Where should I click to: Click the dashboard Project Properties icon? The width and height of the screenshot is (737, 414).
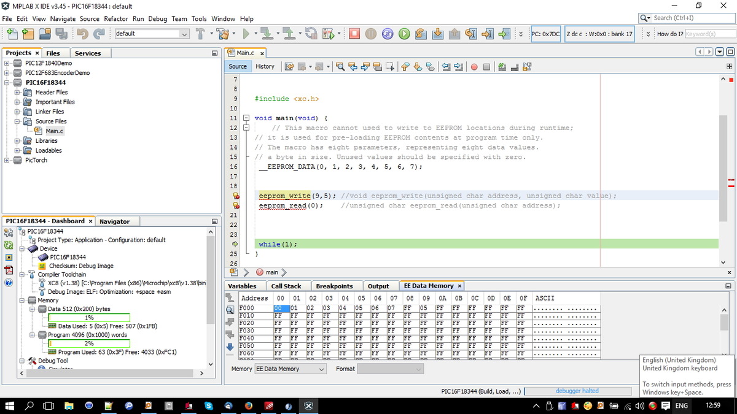click(x=9, y=232)
